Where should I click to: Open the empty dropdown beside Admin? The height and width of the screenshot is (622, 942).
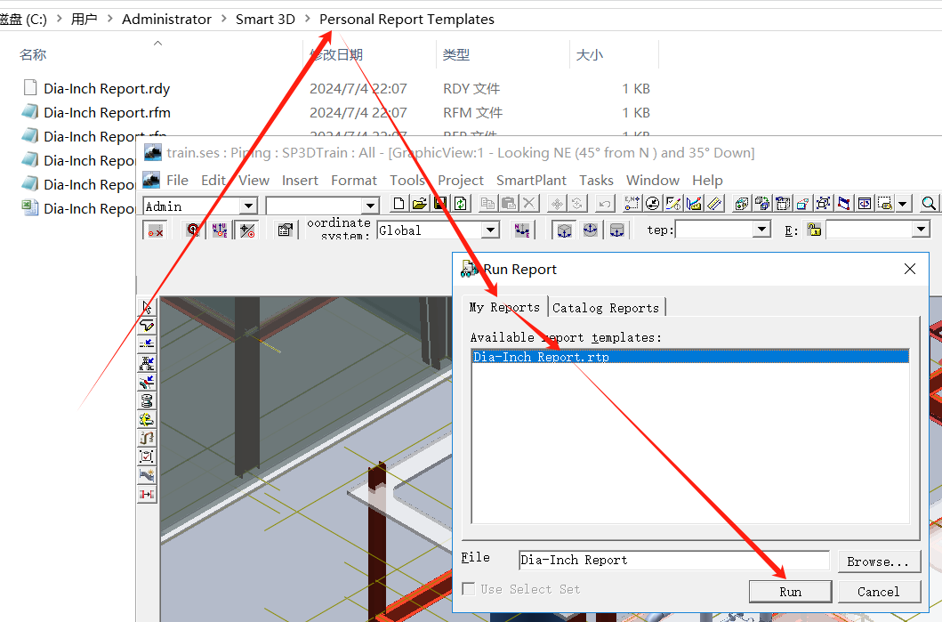coord(371,206)
